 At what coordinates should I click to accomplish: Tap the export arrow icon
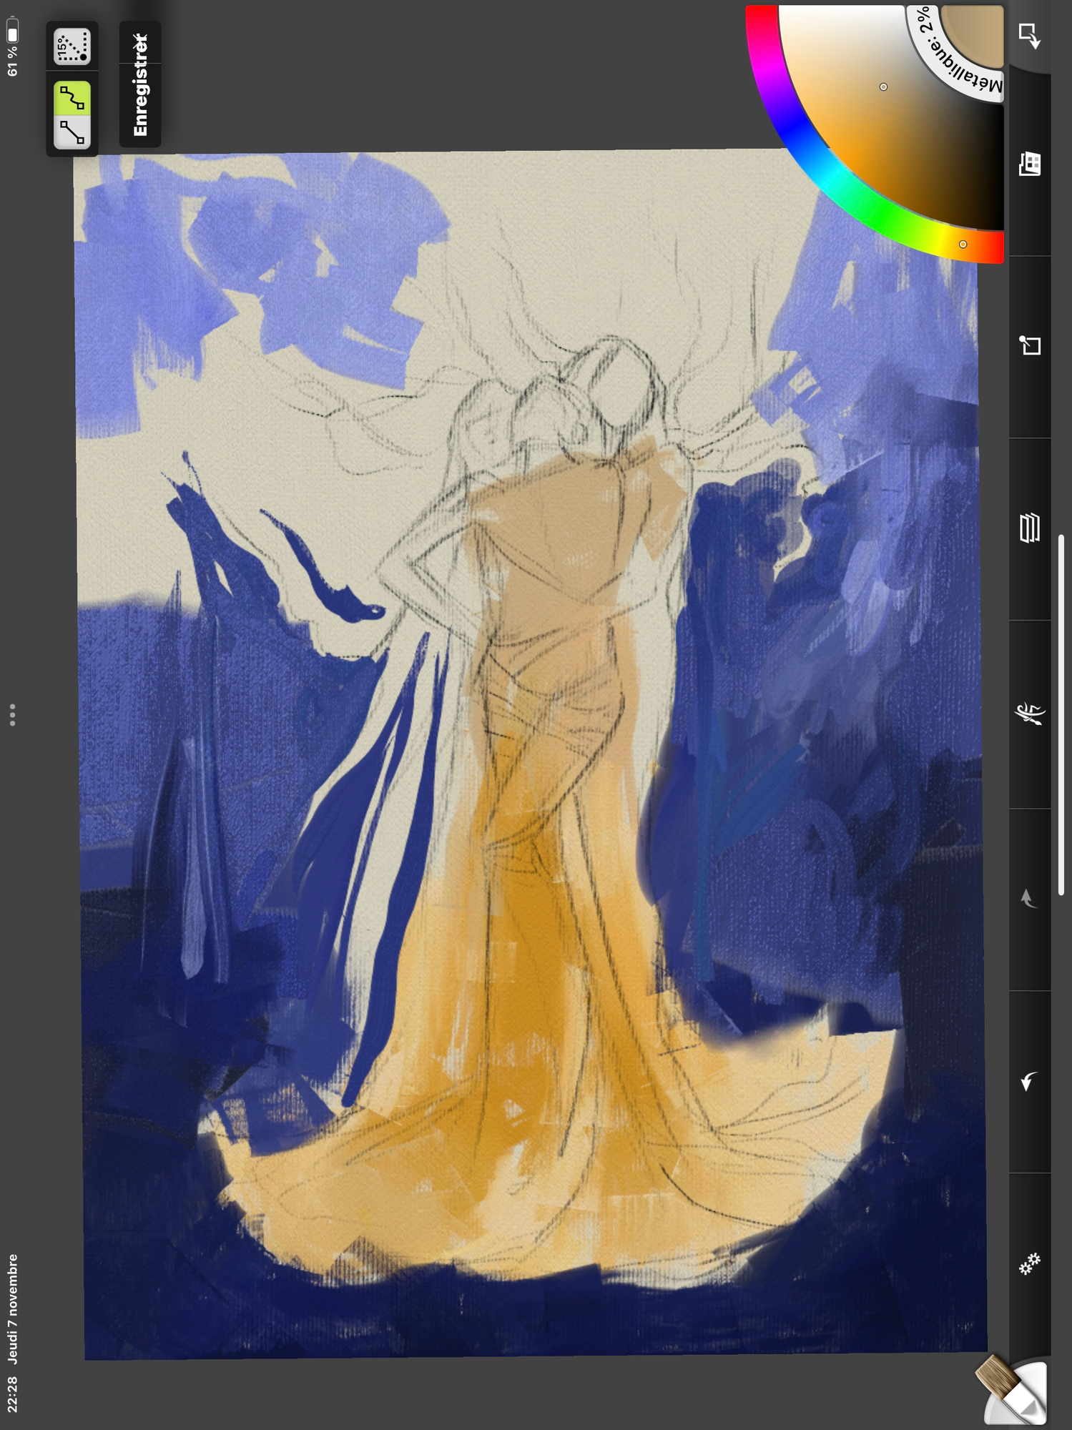pos(1029,35)
